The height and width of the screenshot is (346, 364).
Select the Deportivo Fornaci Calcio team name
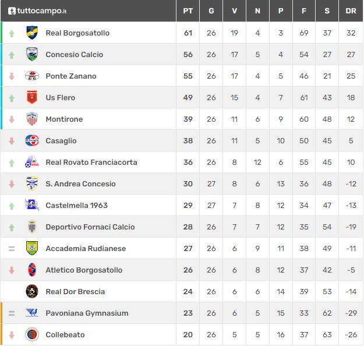pyautogui.click(x=90, y=227)
